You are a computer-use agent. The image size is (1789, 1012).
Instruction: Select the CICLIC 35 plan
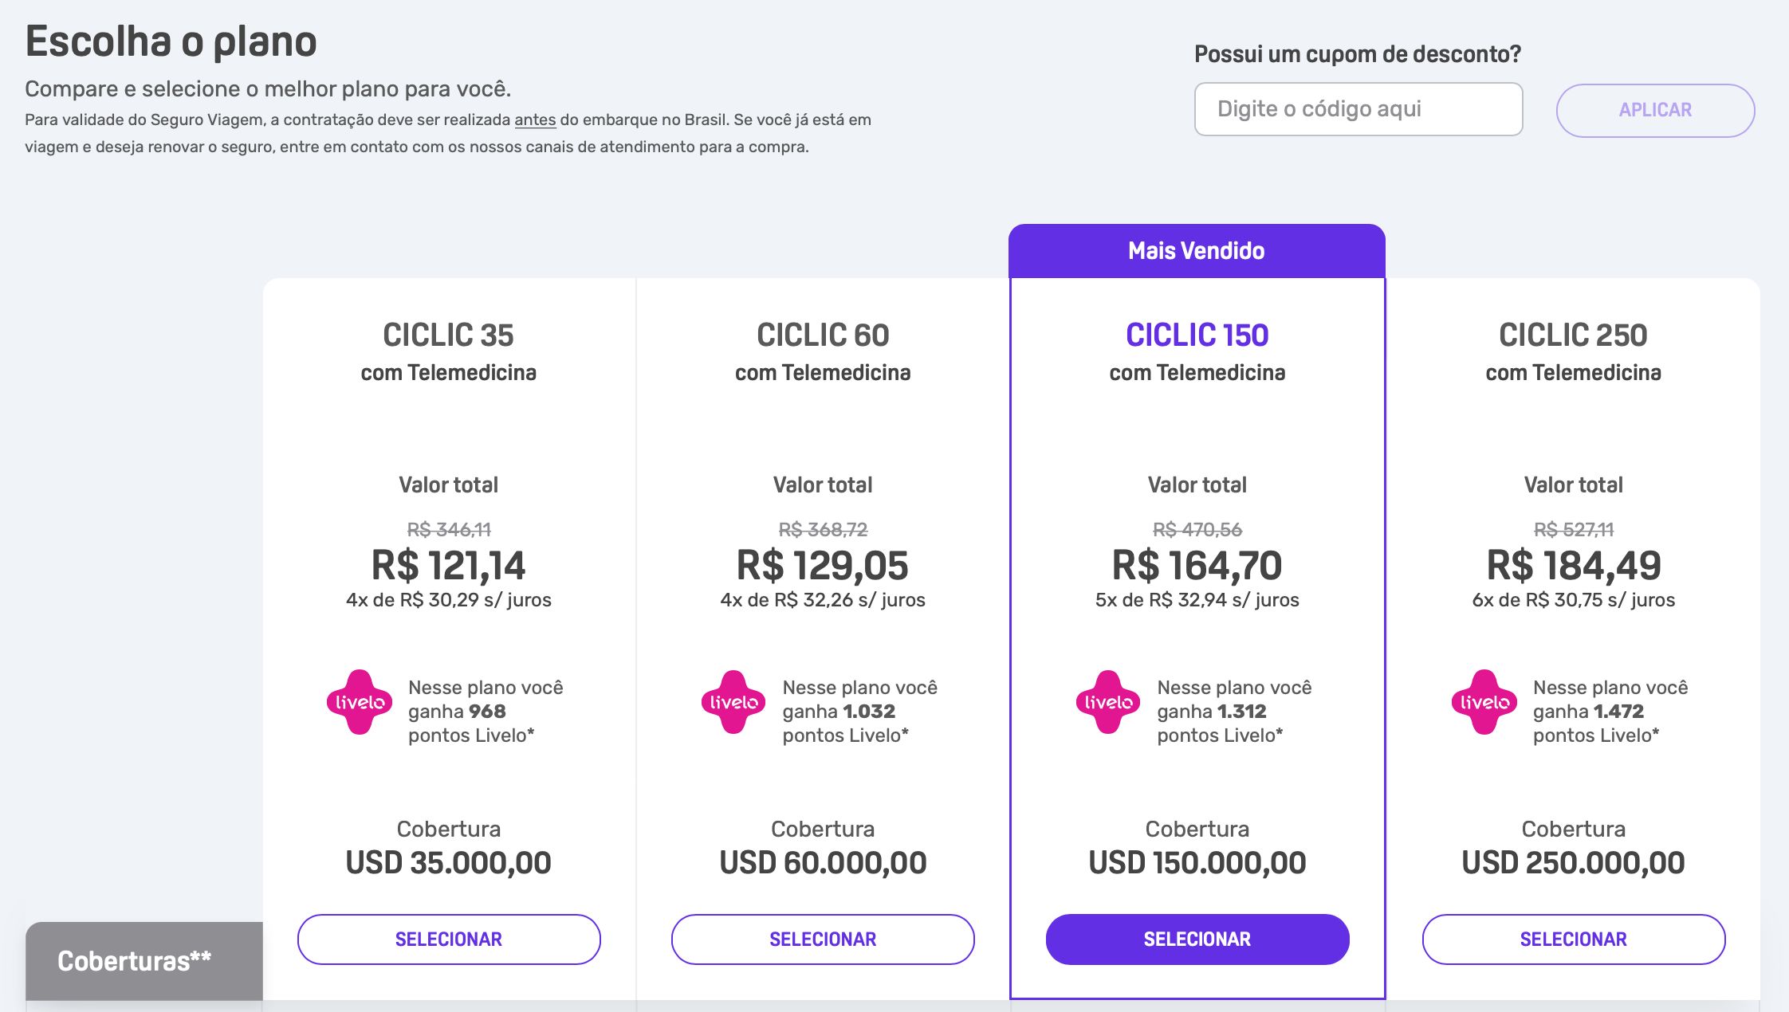point(449,939)
